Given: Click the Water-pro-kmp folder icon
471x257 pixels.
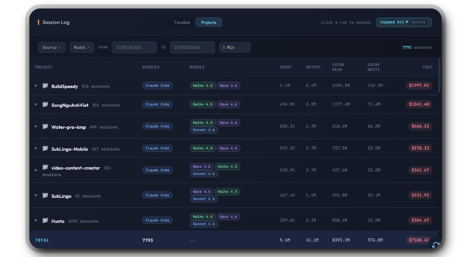Looking at the screenshot, I should click(x=45, y=126).
